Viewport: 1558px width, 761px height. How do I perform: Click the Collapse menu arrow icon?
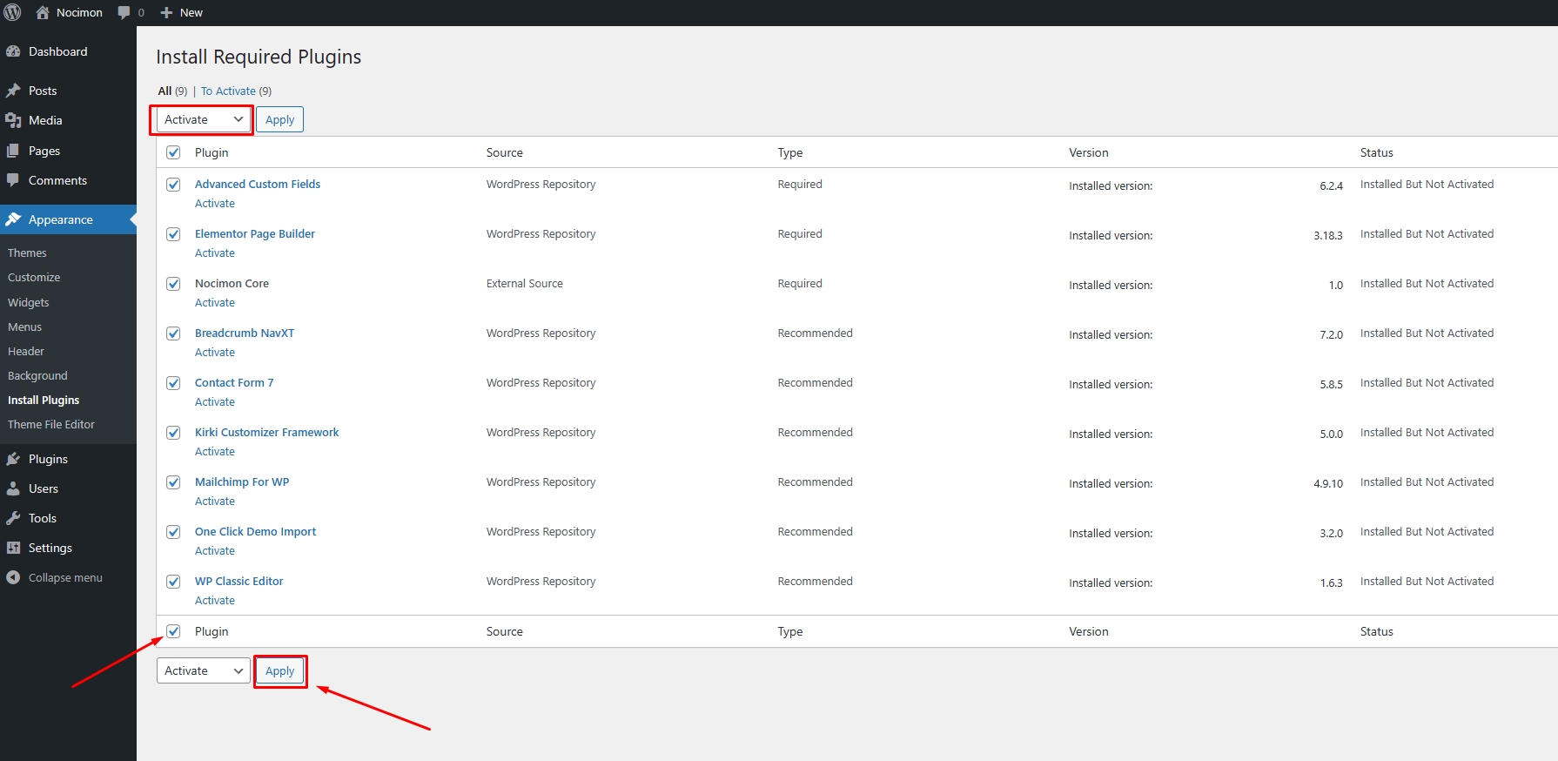tap(13, 577)
